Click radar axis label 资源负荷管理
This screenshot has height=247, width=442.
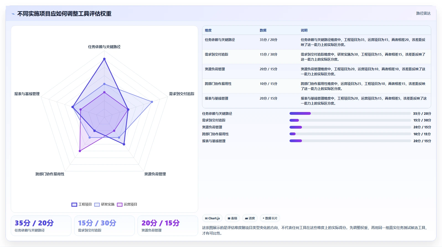(155, 174)
